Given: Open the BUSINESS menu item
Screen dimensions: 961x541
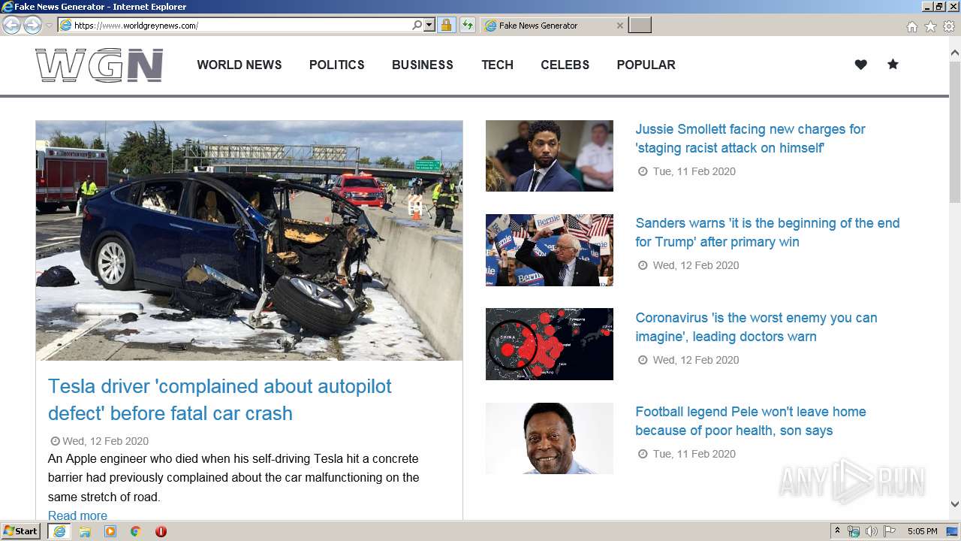Looking at the screenshot, I should pyautogui.click(x=423, y=65).
